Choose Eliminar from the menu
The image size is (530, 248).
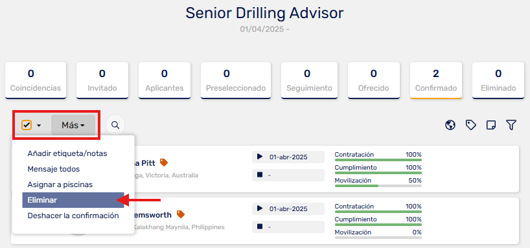click(73, 200)
